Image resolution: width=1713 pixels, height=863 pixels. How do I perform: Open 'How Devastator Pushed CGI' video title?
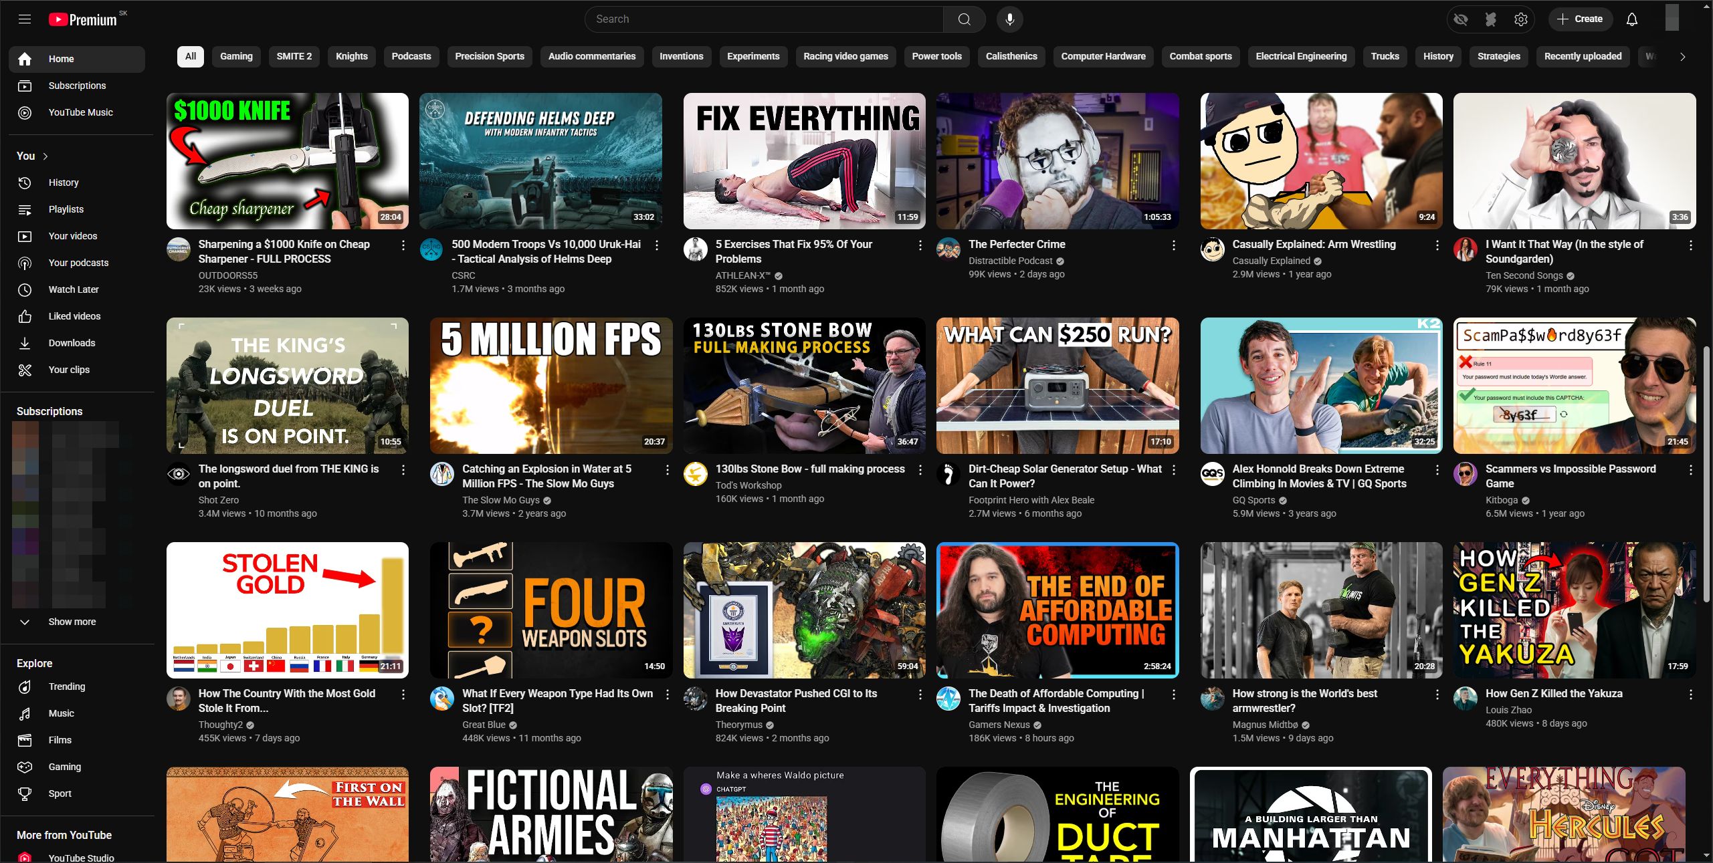coord(796,701)
